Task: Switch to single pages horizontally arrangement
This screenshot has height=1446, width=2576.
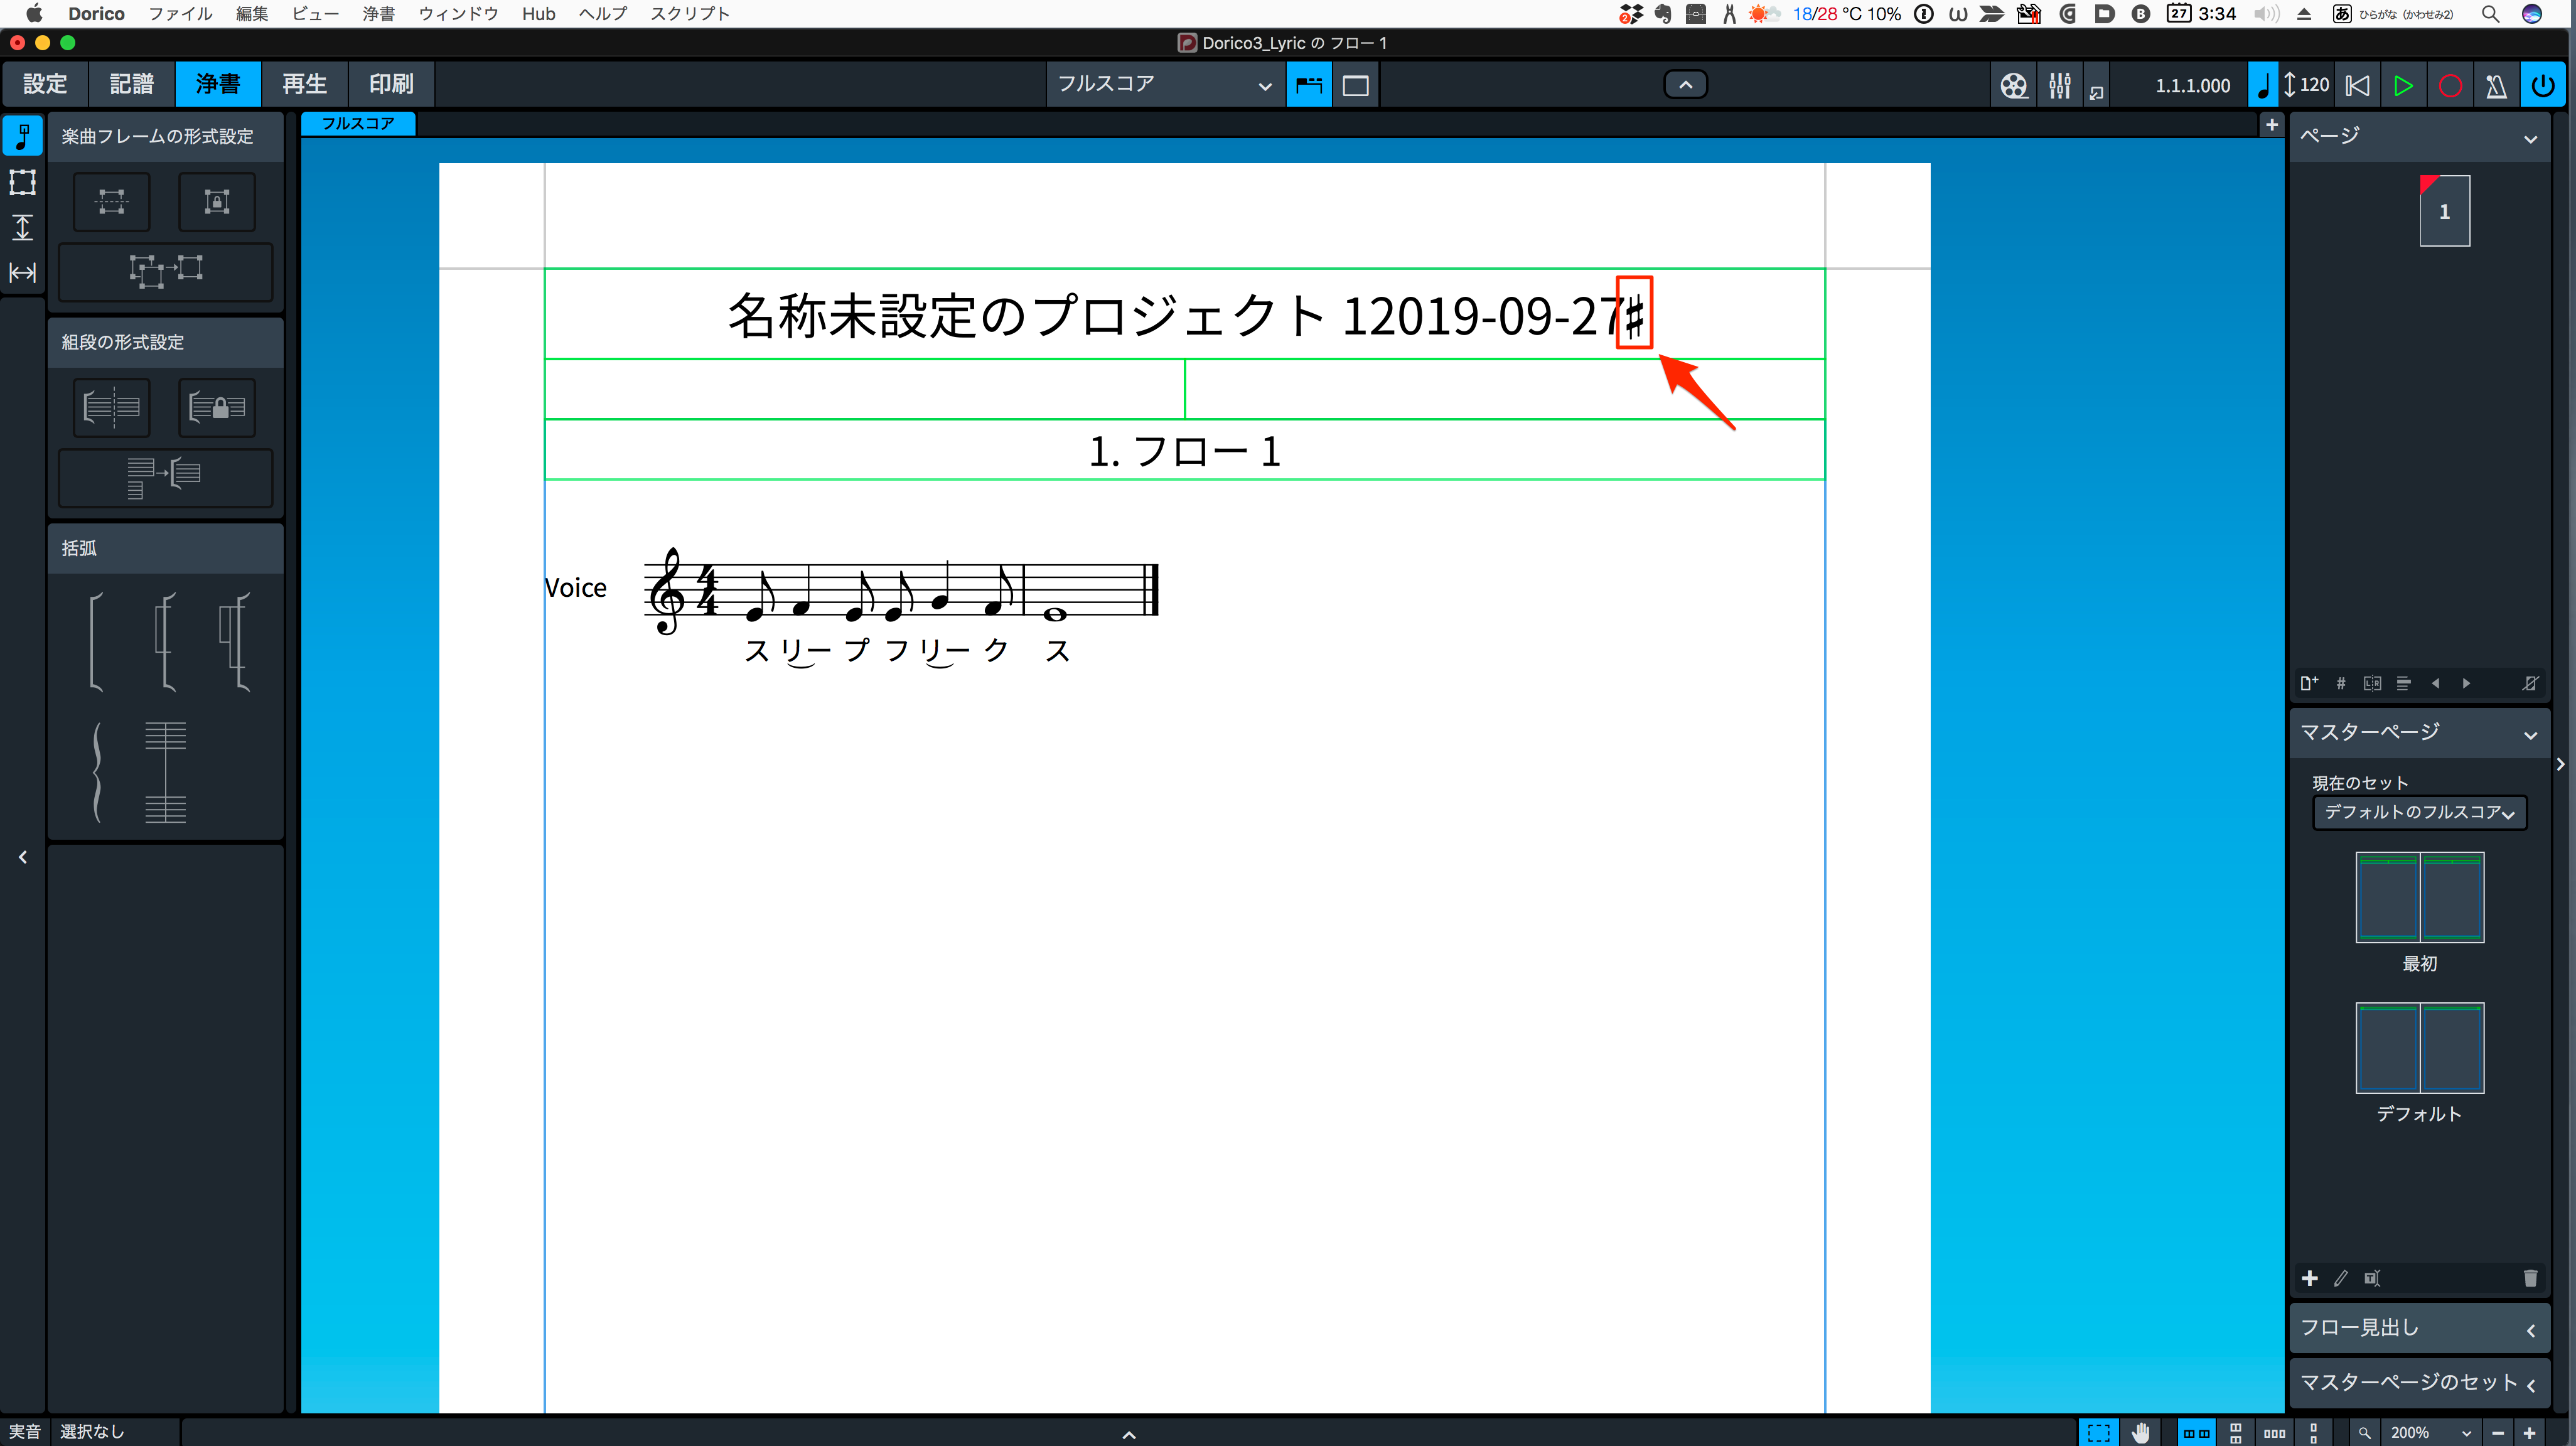Action: point(2275,1432)
